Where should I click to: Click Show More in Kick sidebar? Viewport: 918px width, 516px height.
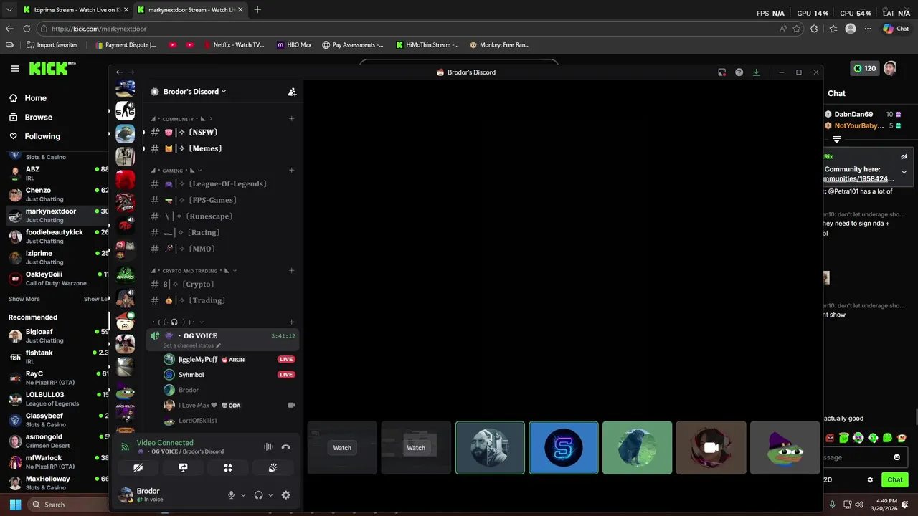(x=24, y=299)
